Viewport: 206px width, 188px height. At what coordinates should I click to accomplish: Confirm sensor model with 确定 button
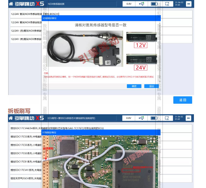tap(134, 86)
